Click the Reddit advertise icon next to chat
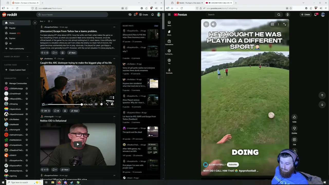Screen dimensions: 329x185 (130, 15)
